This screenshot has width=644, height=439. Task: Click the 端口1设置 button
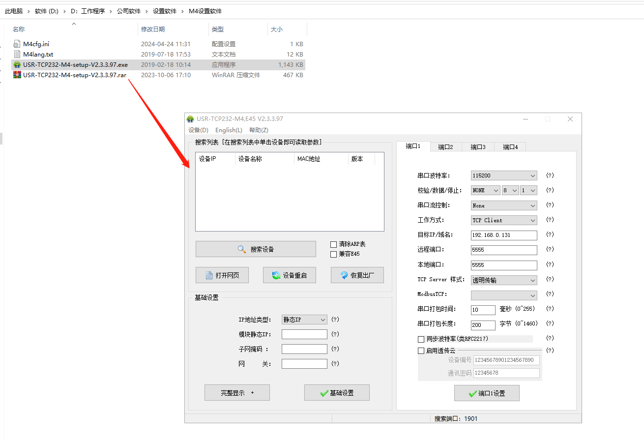coord(487,393)
